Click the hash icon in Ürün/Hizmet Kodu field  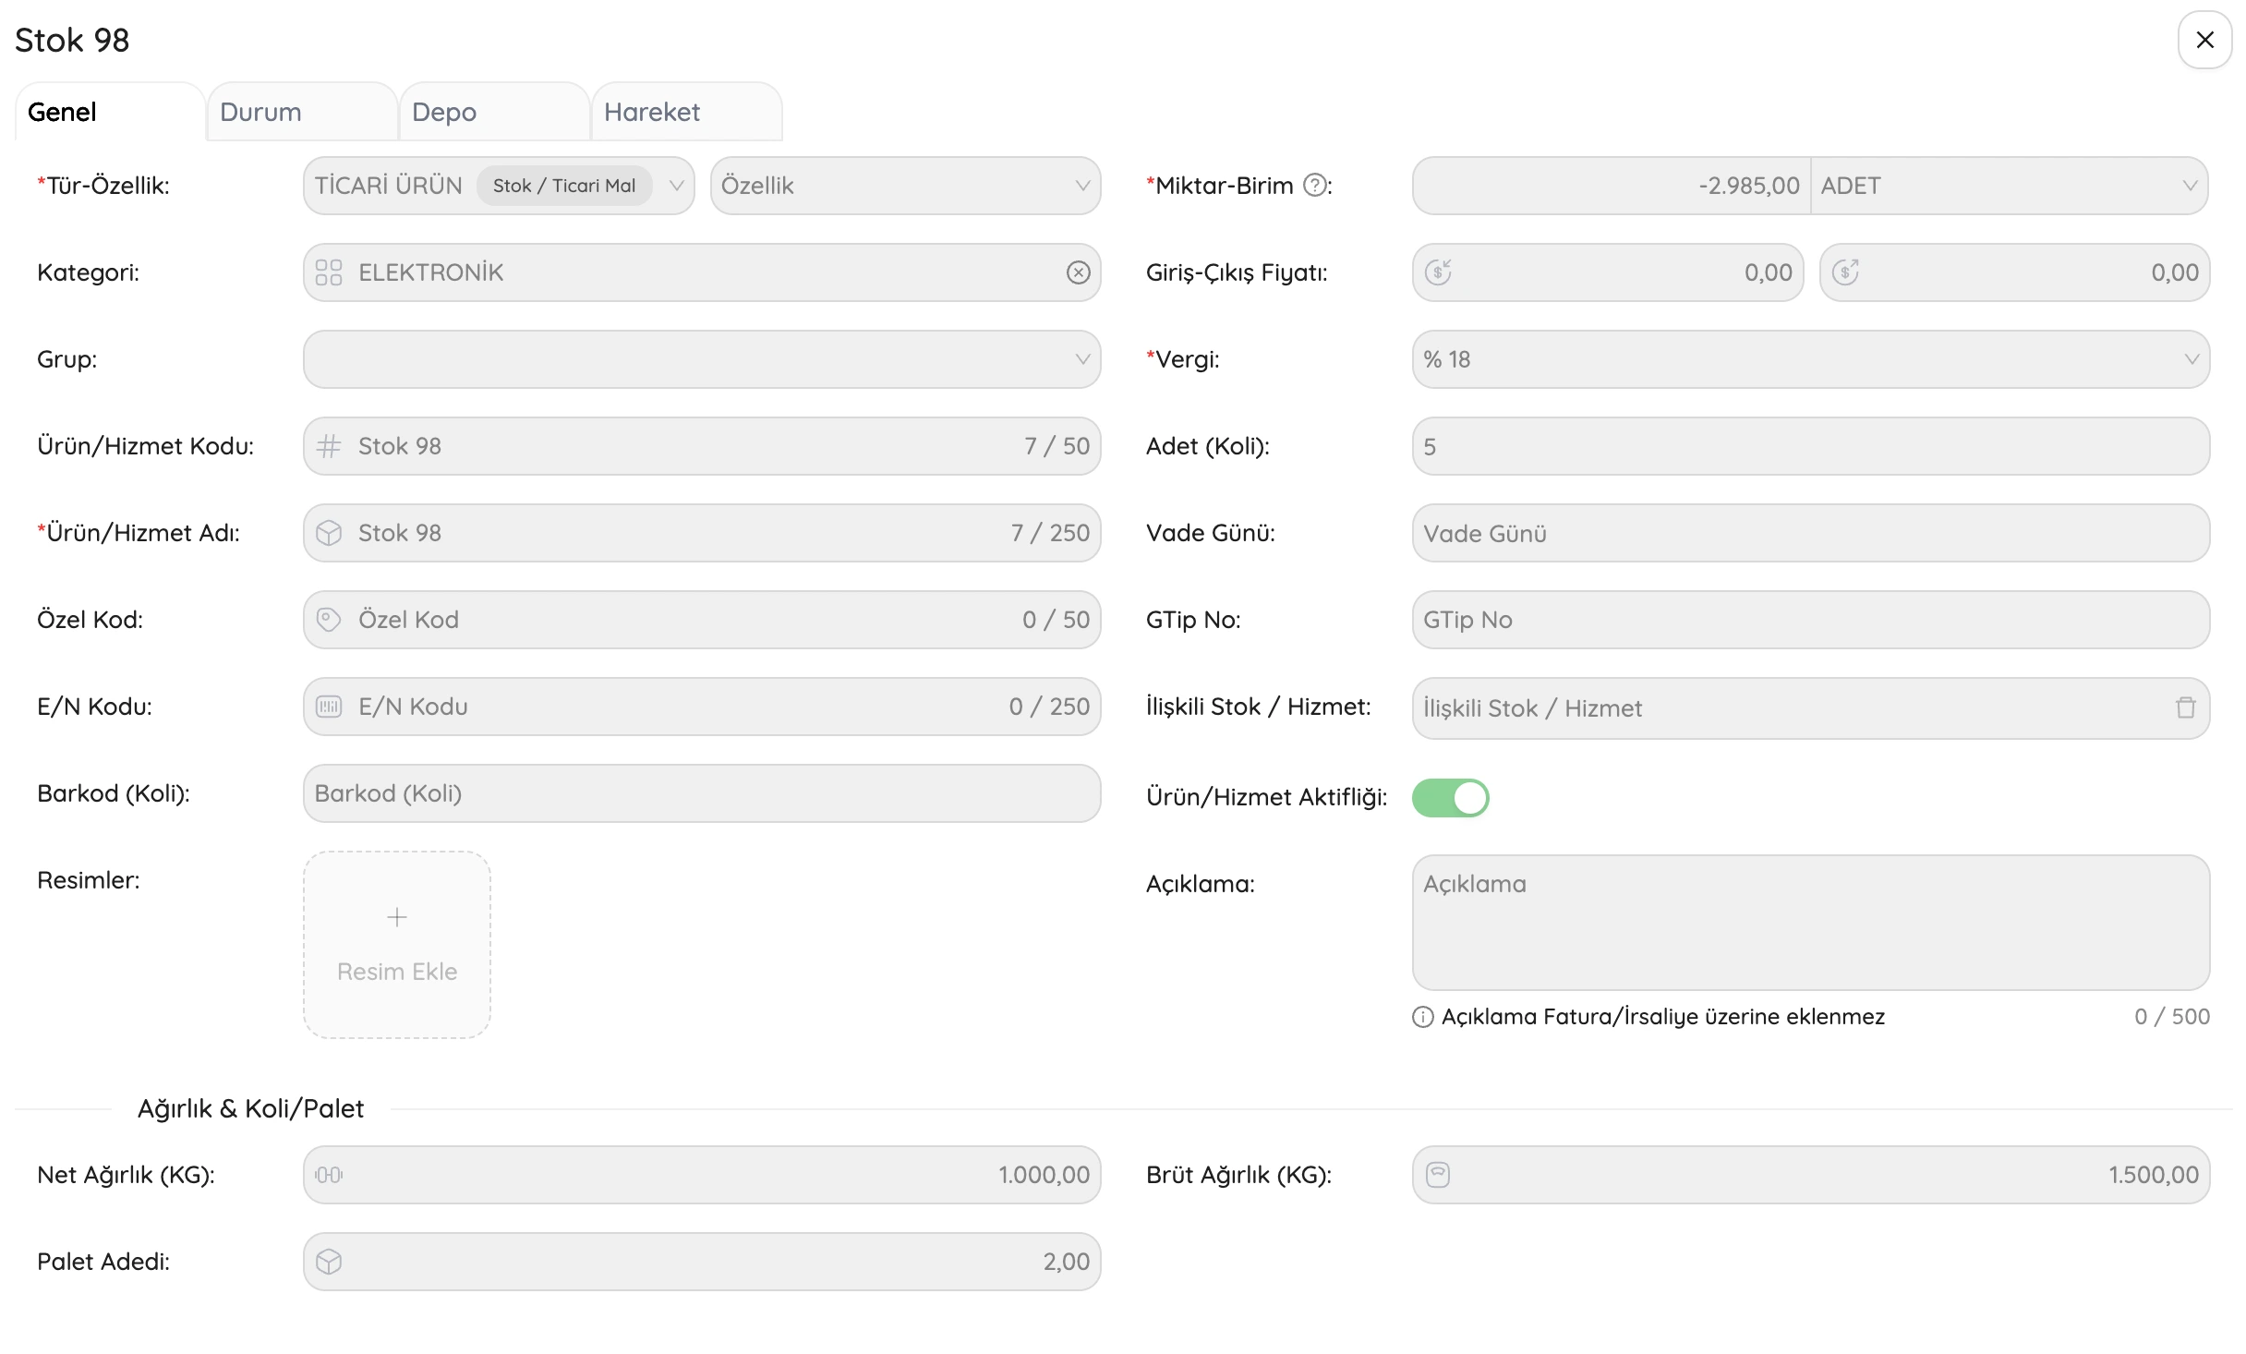329,446
